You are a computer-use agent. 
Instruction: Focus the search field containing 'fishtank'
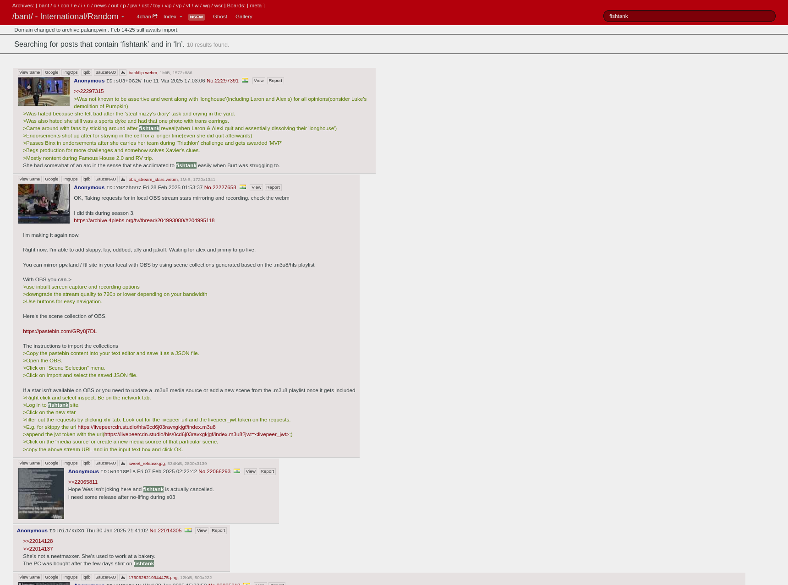pos(689,16)
